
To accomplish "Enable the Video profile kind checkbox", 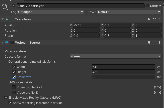I will tap(14, 87).
